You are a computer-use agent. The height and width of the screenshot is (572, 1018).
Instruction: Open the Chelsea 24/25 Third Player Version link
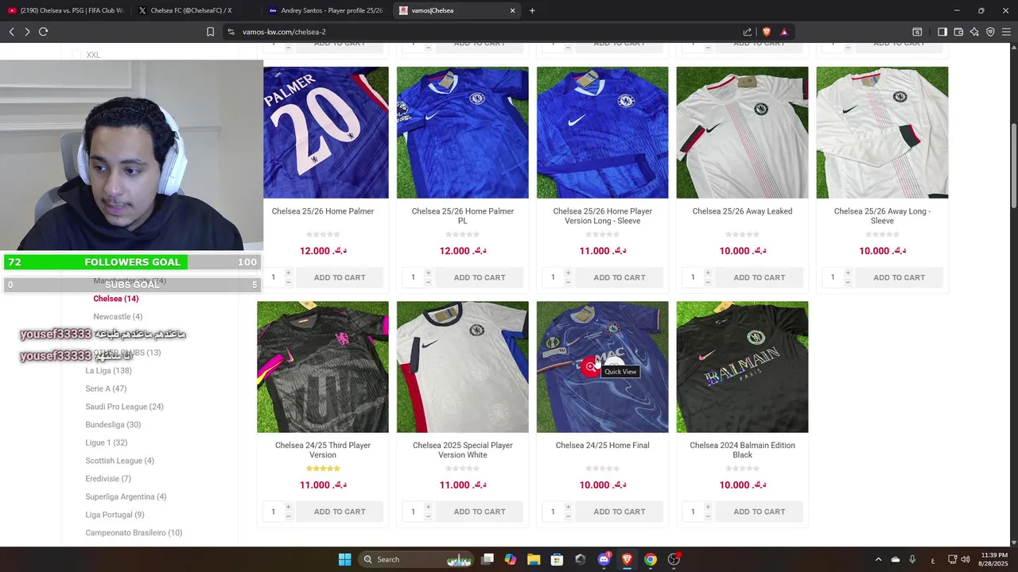323,450
